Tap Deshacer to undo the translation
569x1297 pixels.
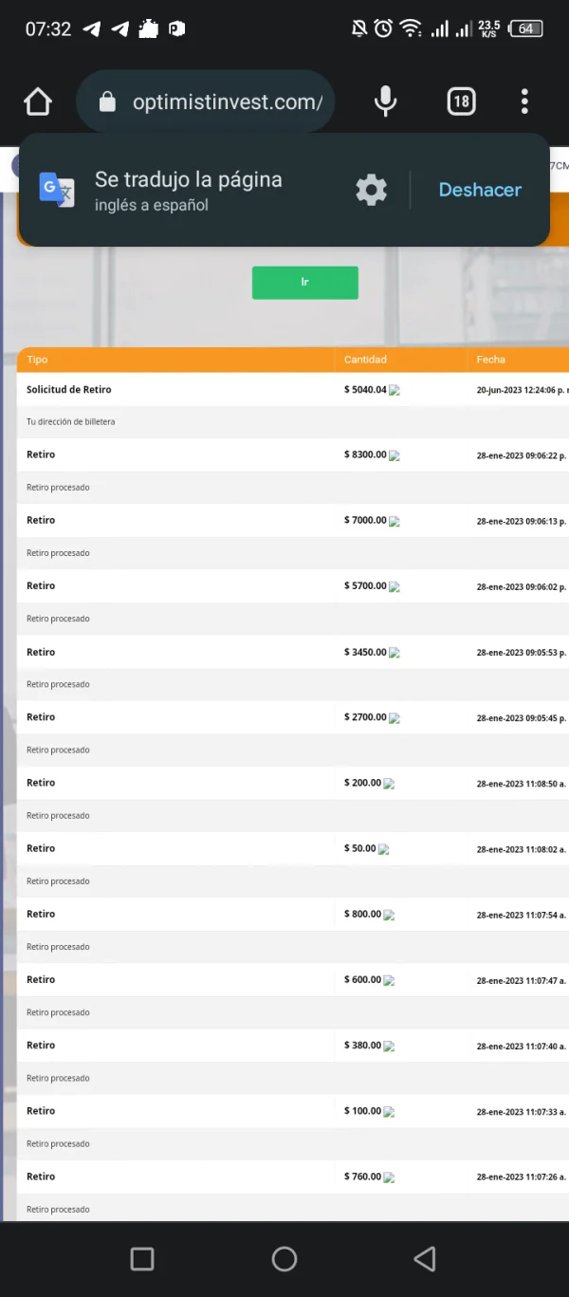[480, 190]
